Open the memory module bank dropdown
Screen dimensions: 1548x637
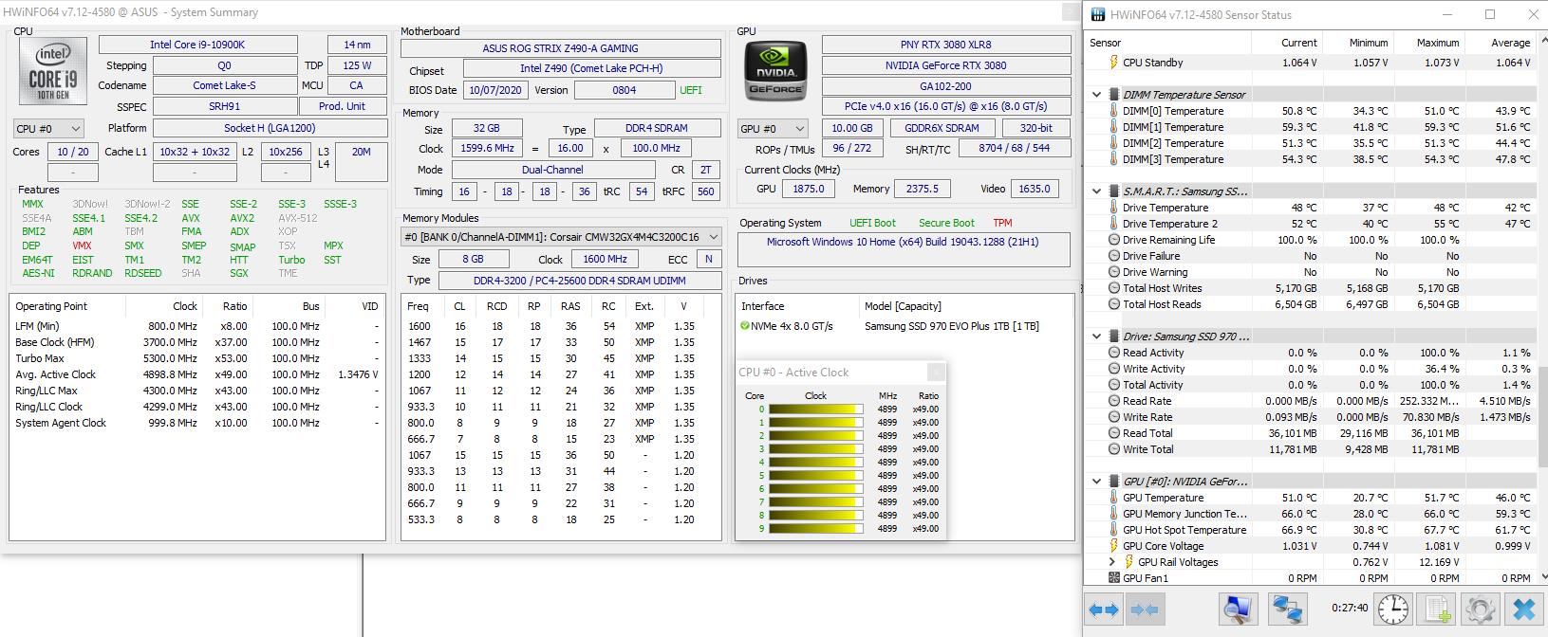click(561, 237)
